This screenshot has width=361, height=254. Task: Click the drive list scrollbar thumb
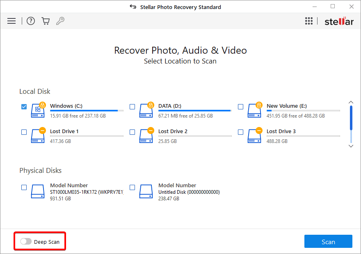351,118
